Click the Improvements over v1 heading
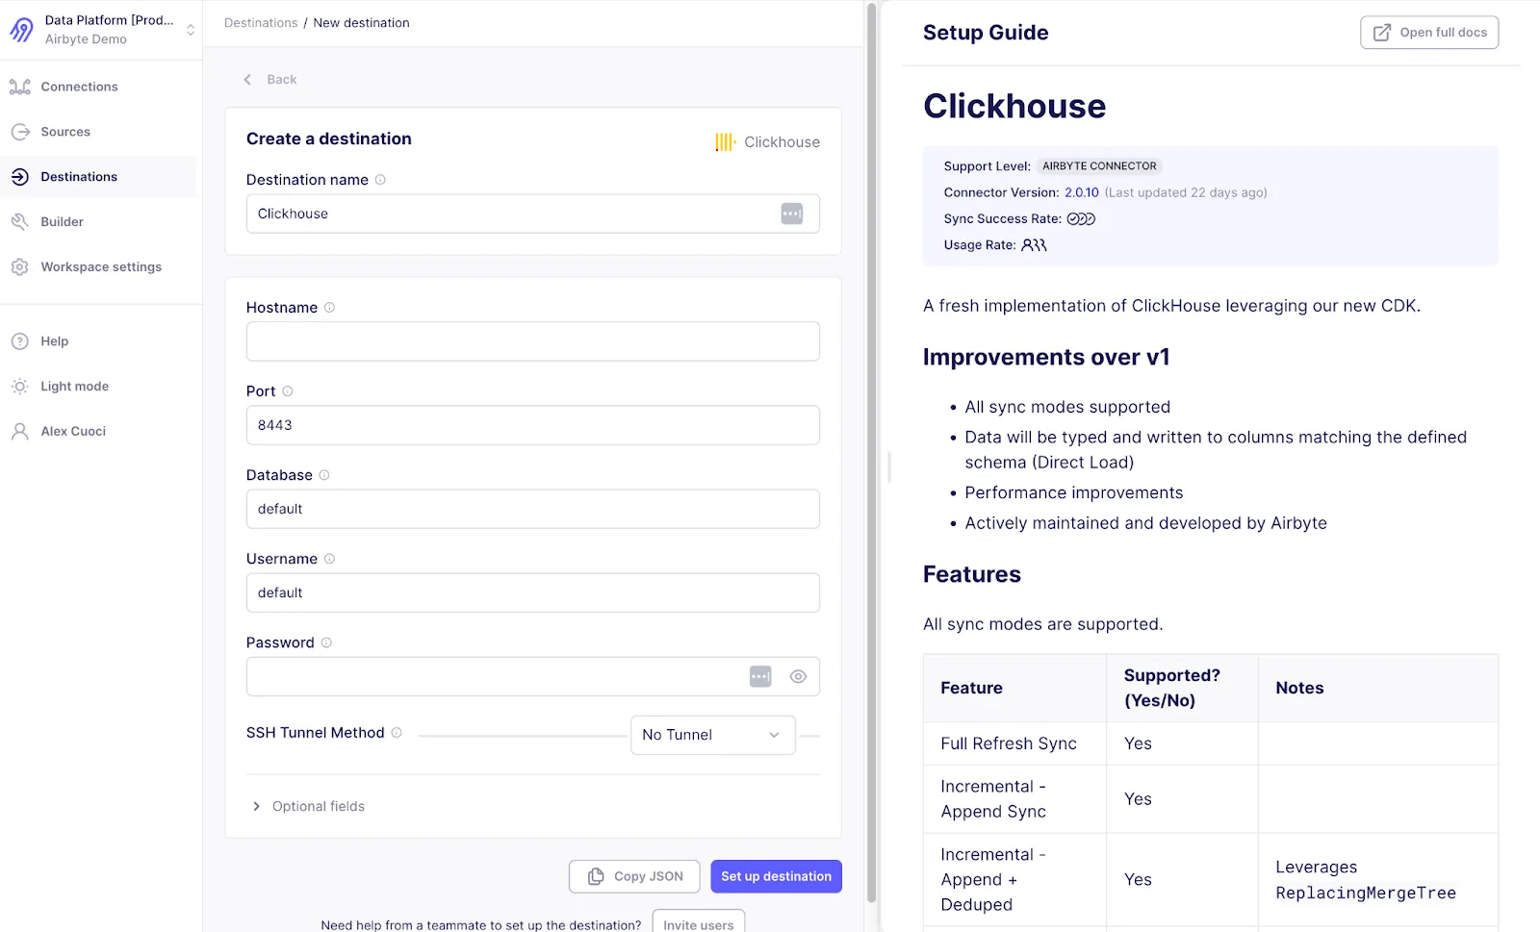The width and height of the screenshot is (1540, 932). click(1046, 357)
